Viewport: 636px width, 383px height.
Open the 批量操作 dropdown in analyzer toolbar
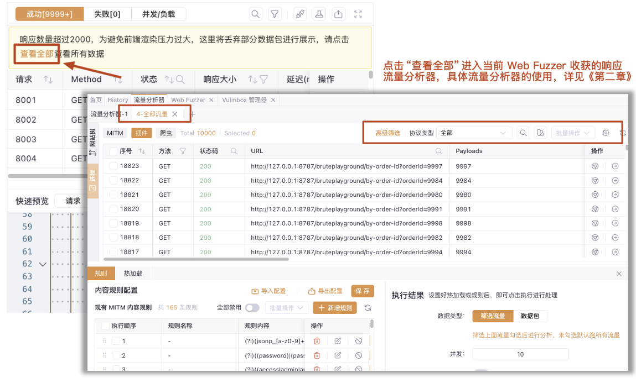(x=573, y=133)
